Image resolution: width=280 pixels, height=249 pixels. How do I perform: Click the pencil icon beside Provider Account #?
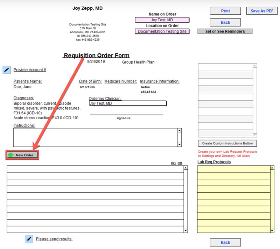tap(6, 70)
